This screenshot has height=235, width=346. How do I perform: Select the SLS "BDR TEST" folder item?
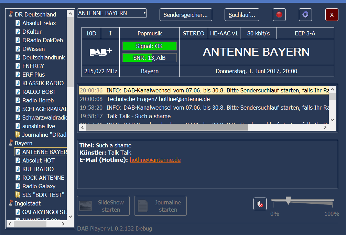(43, 195)
